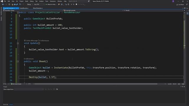Open the Test menu
This screenshot has height=106, width=189.
36,1
